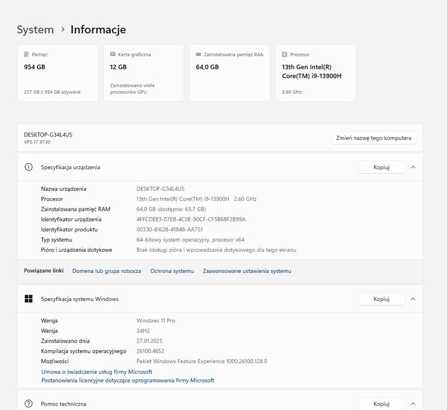Select the Nazwa urządzenia value DESKTOP-G34L4US

(161, 189)
